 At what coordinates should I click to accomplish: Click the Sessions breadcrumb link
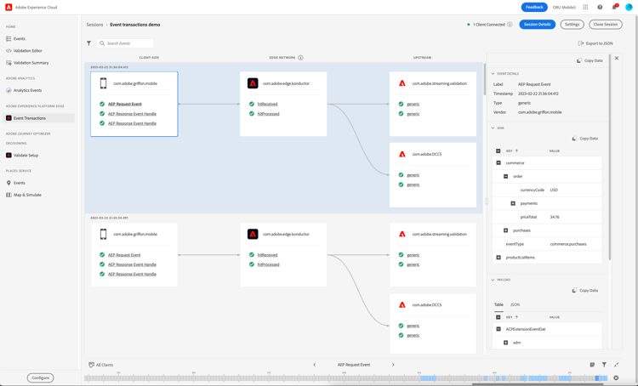point(94,25)
